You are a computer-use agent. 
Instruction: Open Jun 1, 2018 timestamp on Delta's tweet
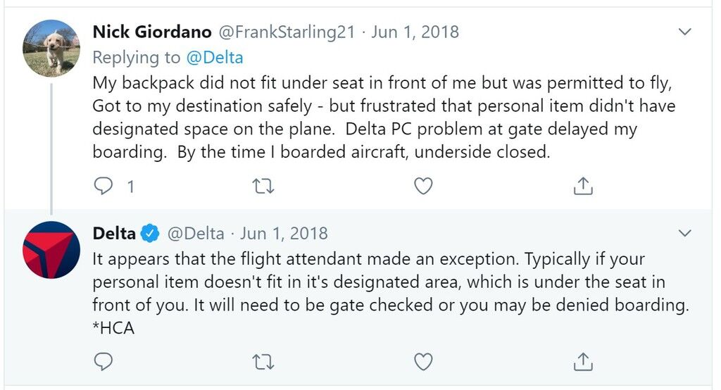(284, 234)
